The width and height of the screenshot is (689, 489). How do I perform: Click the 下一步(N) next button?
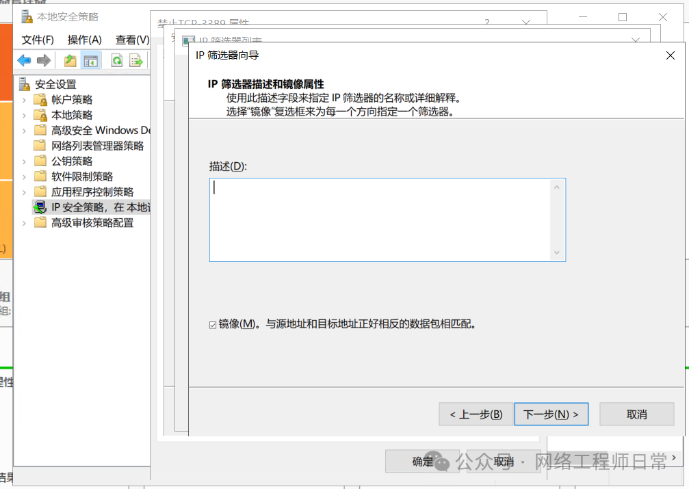point(551,414)
